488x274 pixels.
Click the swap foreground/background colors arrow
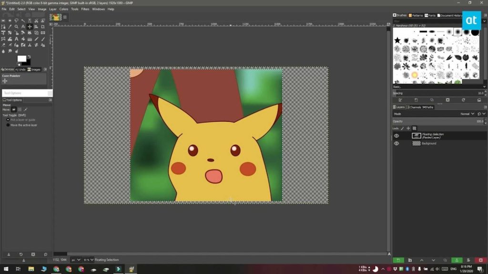(30, 56)
